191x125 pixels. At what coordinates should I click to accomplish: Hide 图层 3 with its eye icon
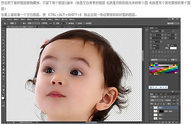pos(151,108)
